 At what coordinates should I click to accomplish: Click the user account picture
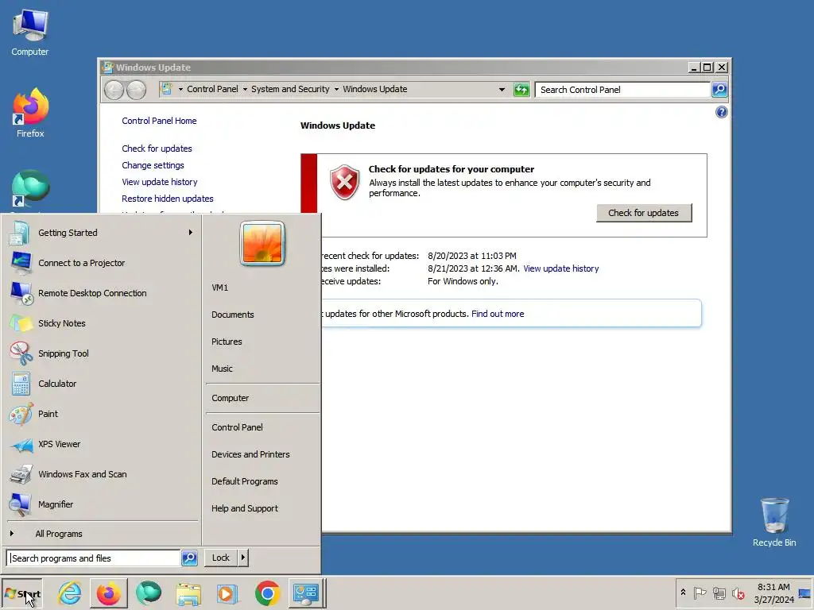pyautogui.click(x=262, y=243)
